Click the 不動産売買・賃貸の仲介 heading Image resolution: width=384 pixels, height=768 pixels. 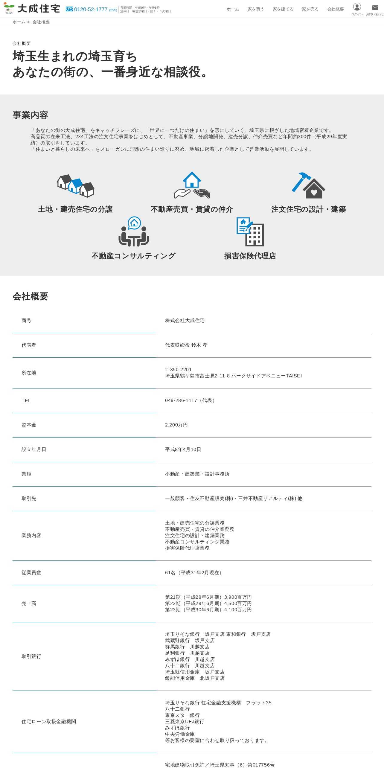click(192, 209)
